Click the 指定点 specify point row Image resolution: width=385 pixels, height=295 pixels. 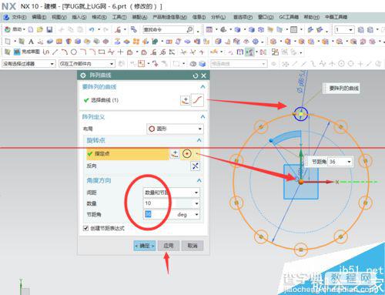coord(128,154)
